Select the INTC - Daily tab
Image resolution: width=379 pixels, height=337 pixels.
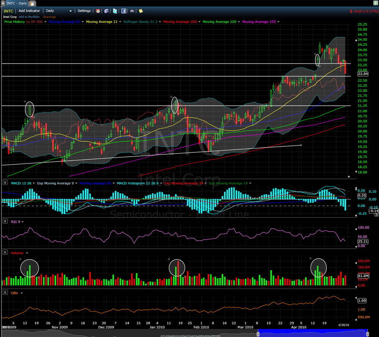pyautogui.click(x=17, y=3)
